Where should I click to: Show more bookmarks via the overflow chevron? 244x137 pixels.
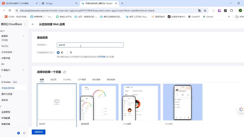tap(229, 17)
